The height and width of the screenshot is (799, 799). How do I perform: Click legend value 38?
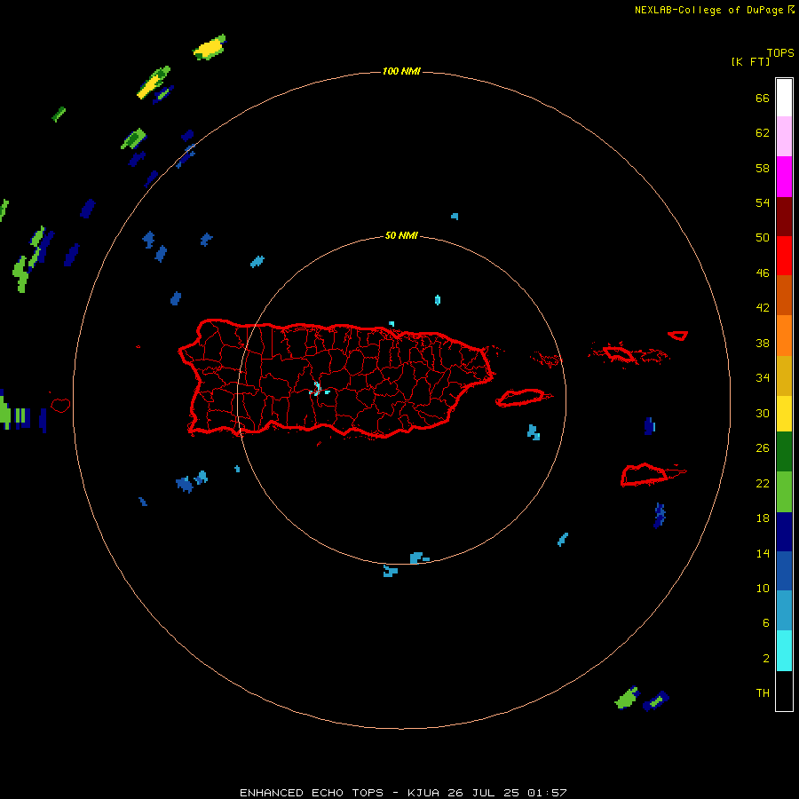(x=763, y=343)
